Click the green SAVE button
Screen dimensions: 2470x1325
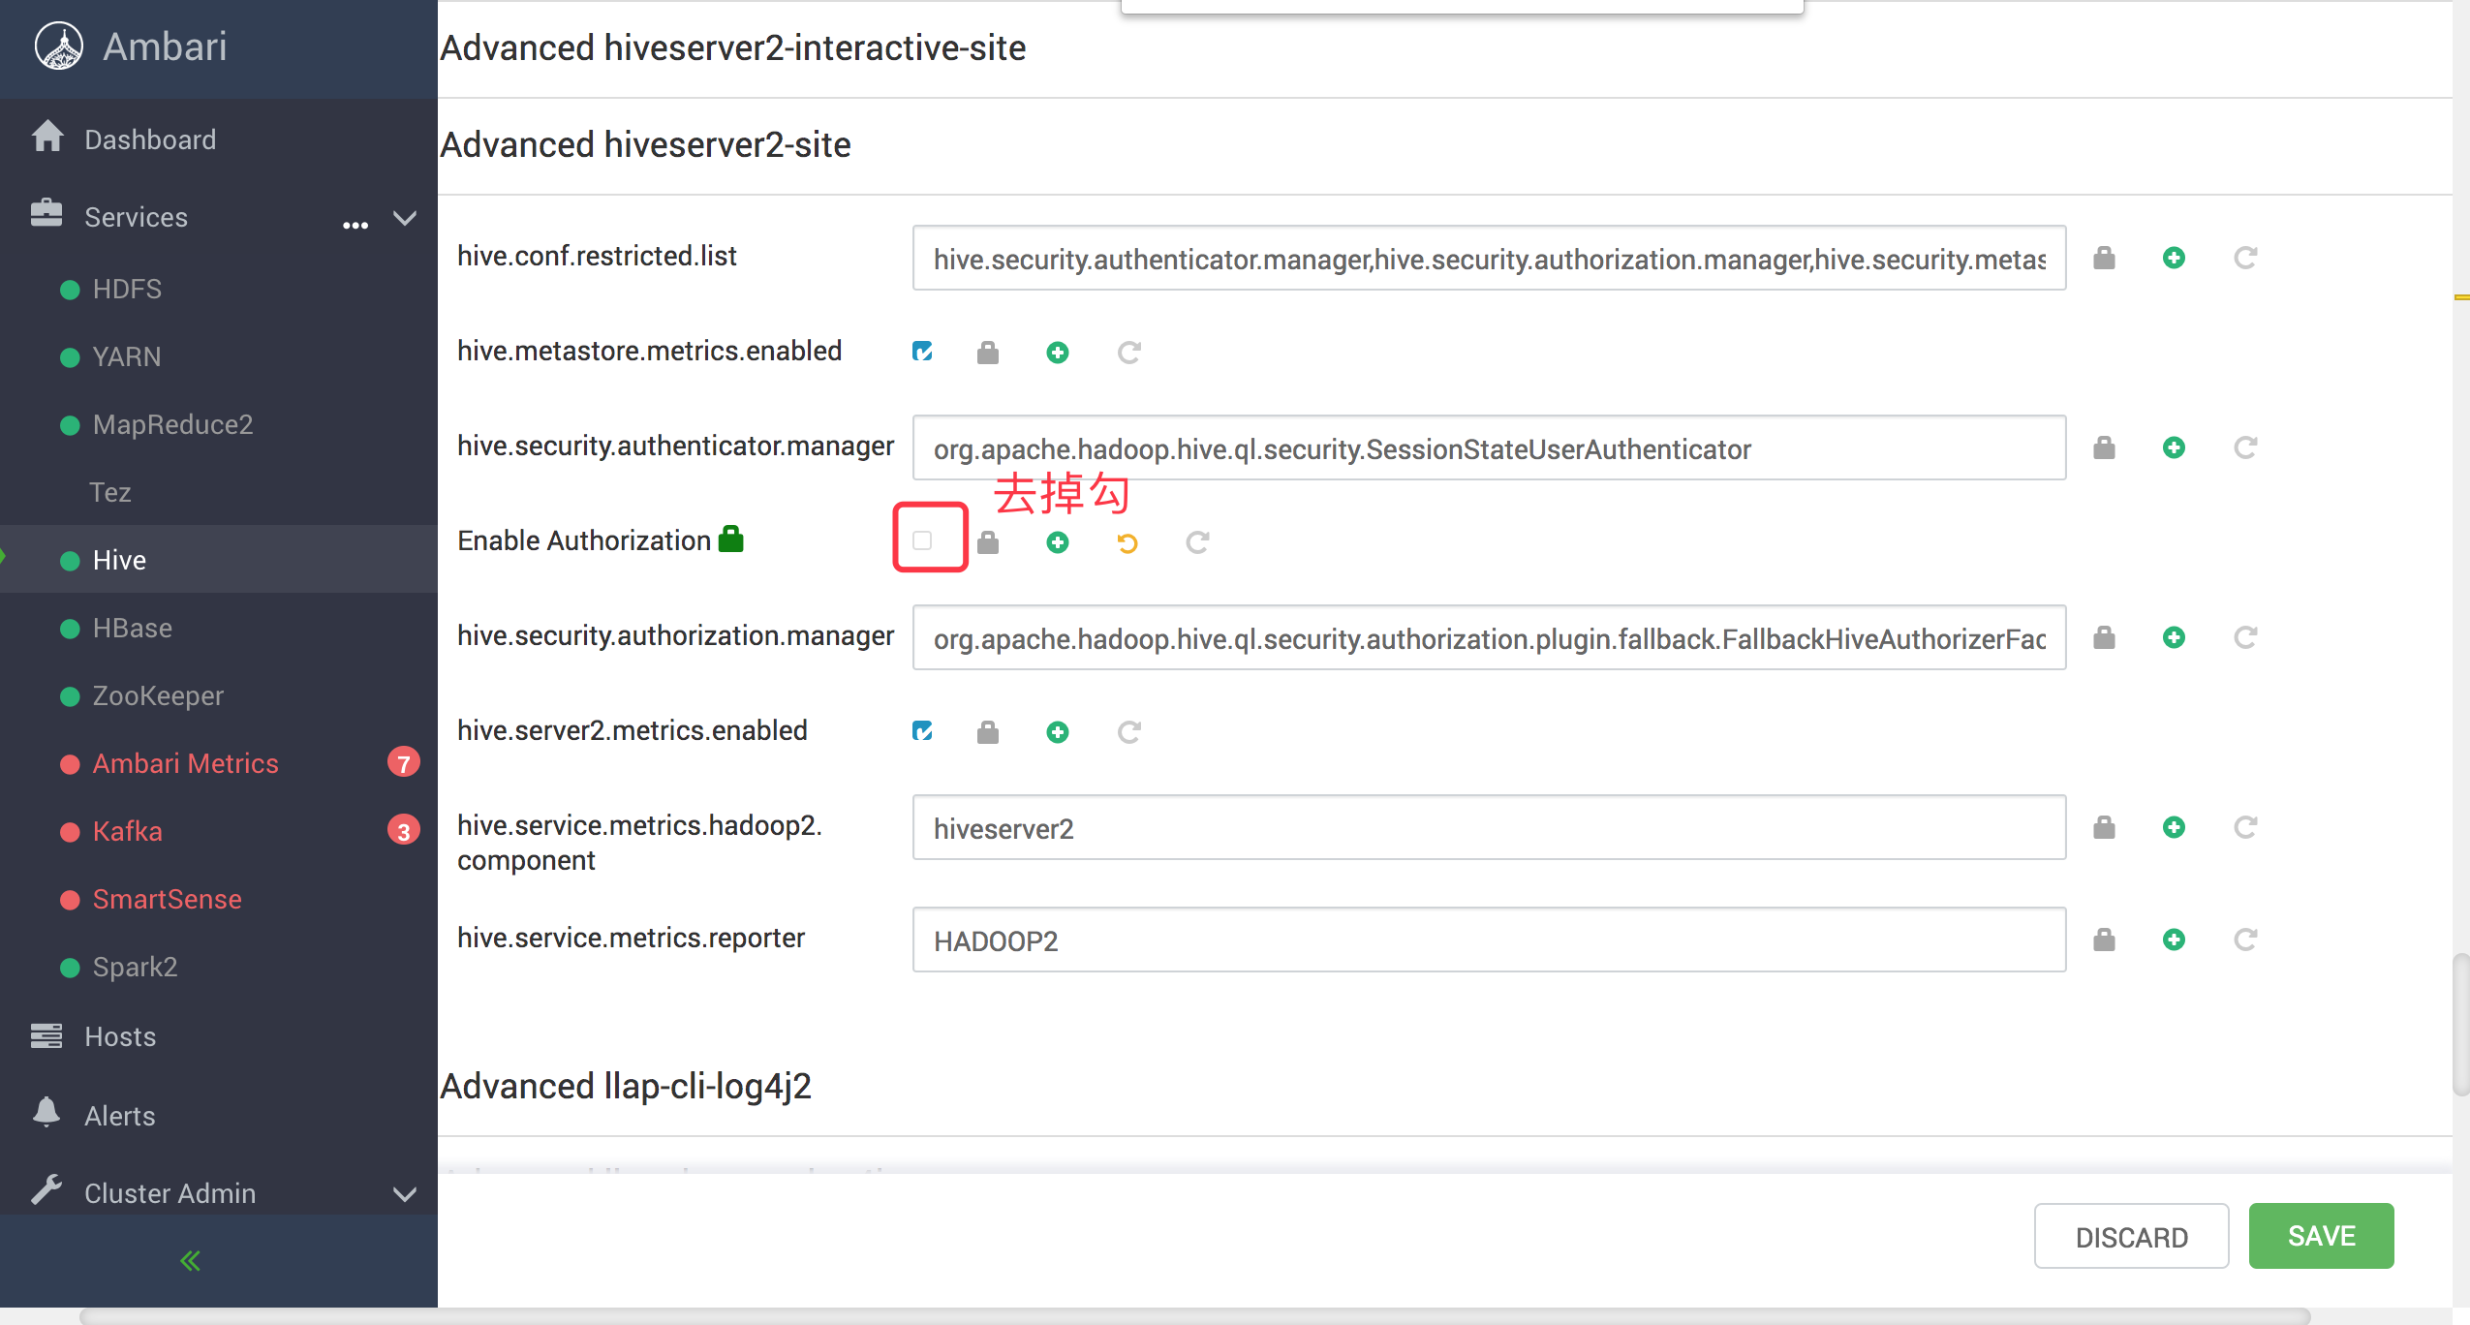(x=2321, y=1236)
